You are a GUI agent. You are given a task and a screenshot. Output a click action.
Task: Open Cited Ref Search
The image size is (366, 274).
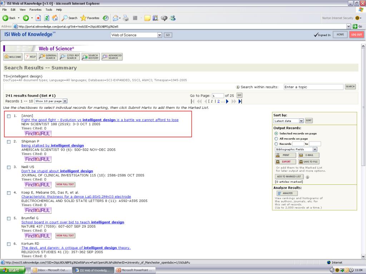[x=70, y=57]
